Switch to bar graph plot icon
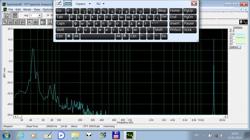This screenshot has width=250, height=140. (36, 22)
